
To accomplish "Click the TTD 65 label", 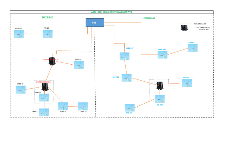I will (46, 28).
